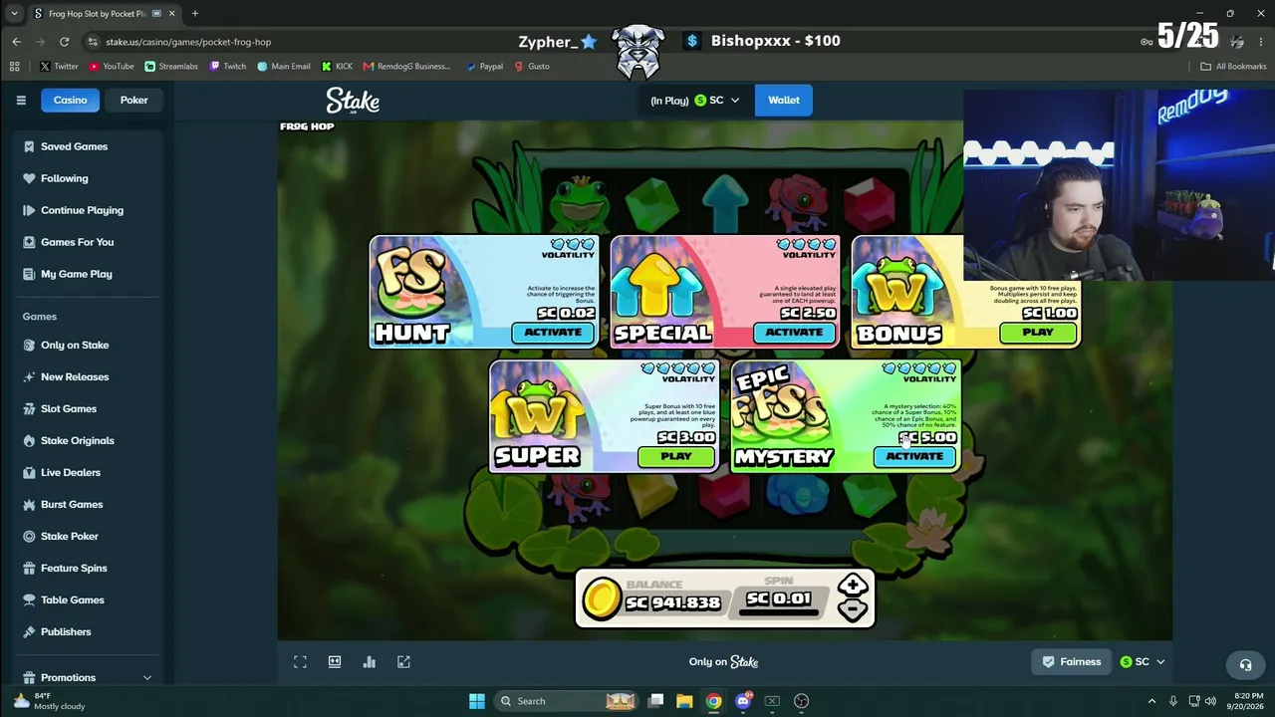
Task: Browse Slot Games
Action: pos(88,408)
